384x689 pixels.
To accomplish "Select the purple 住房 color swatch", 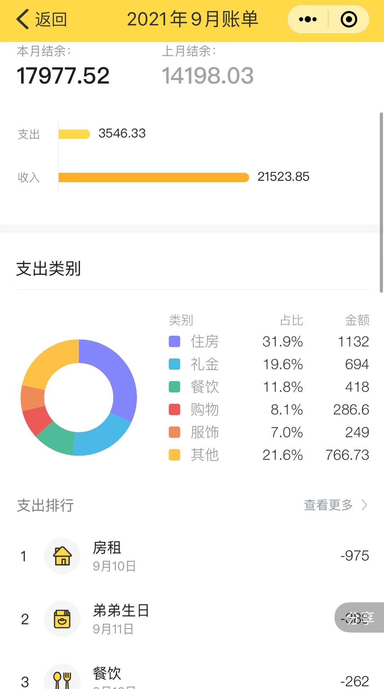I will [x=174, y=341].
